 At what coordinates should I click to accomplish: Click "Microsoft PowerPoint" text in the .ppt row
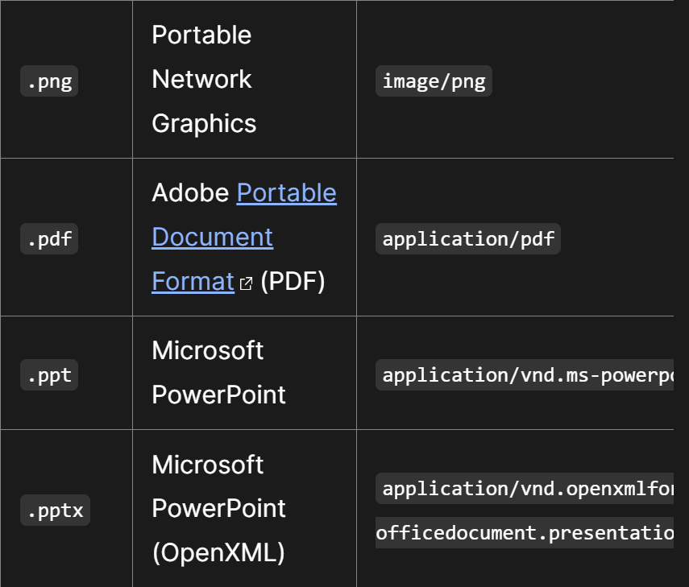(x=218, y=373)
